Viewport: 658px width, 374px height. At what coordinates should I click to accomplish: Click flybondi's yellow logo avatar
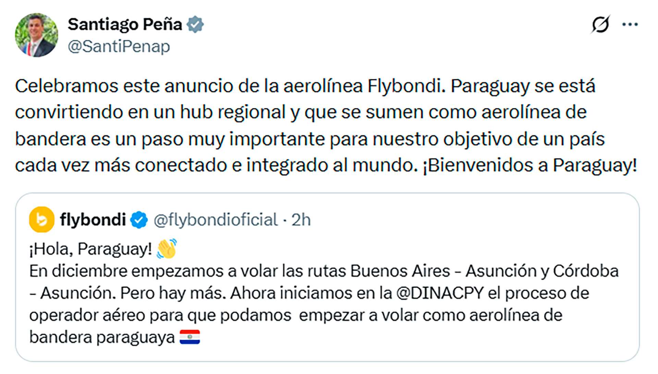[x=42, y=220]
